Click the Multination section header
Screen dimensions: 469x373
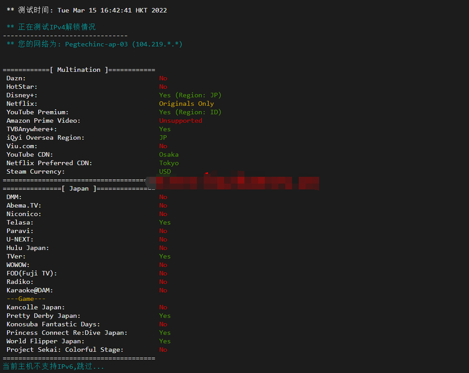tap(79, 70)
